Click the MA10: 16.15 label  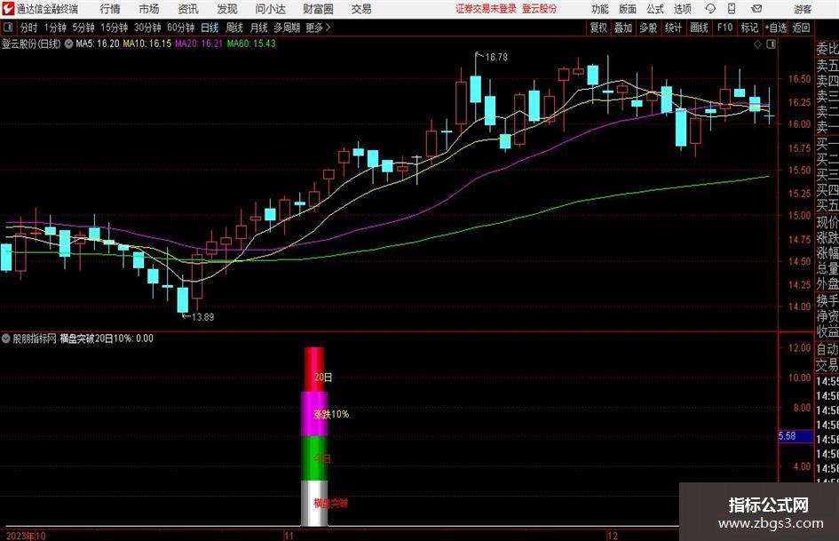pyautogui.click(x=147, y=44)
